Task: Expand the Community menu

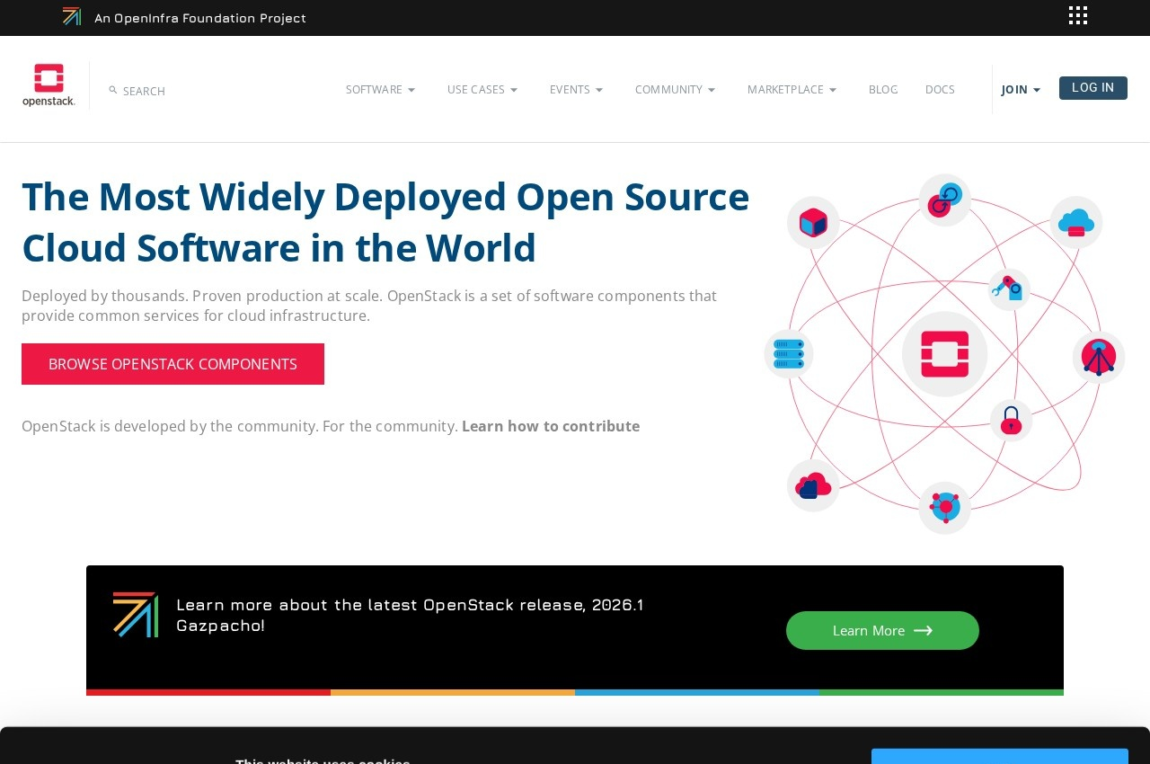Action: [x=676, y=90]
